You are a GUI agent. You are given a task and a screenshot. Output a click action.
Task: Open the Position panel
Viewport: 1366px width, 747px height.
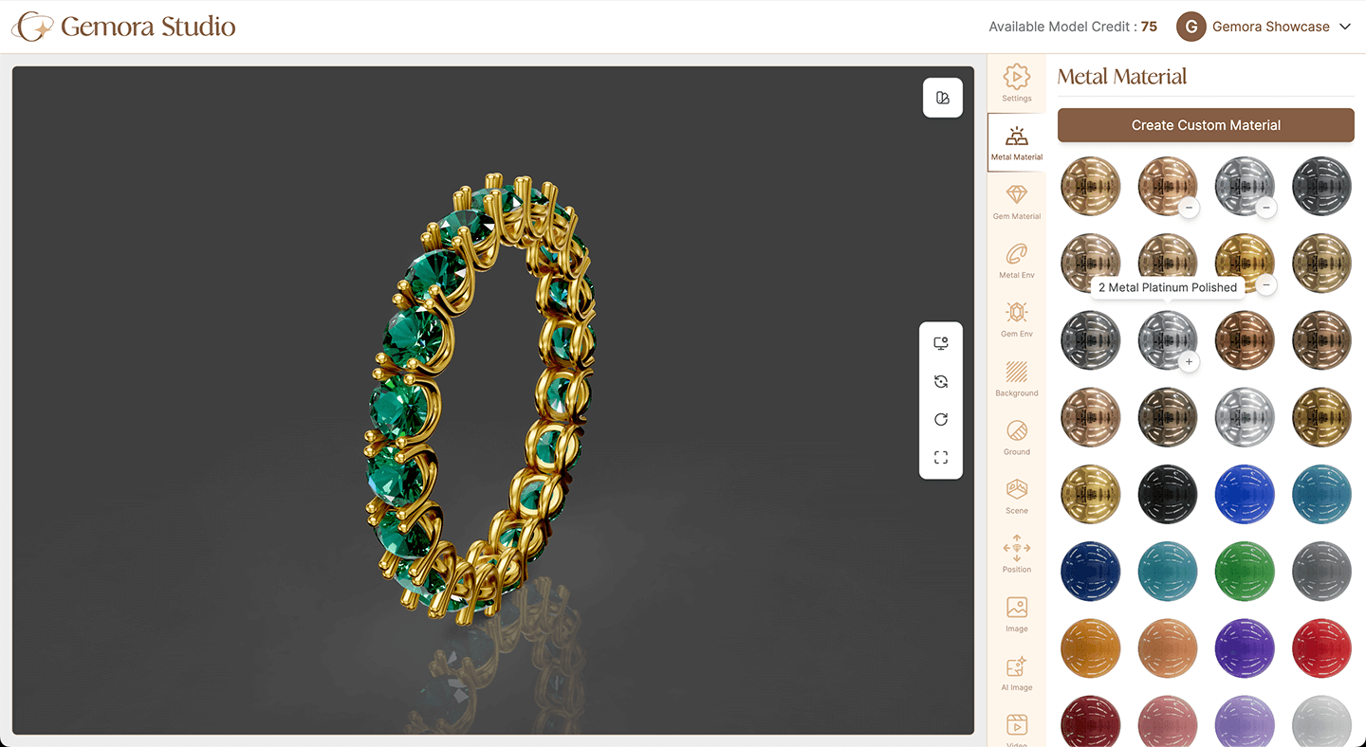pos(1016,555)
